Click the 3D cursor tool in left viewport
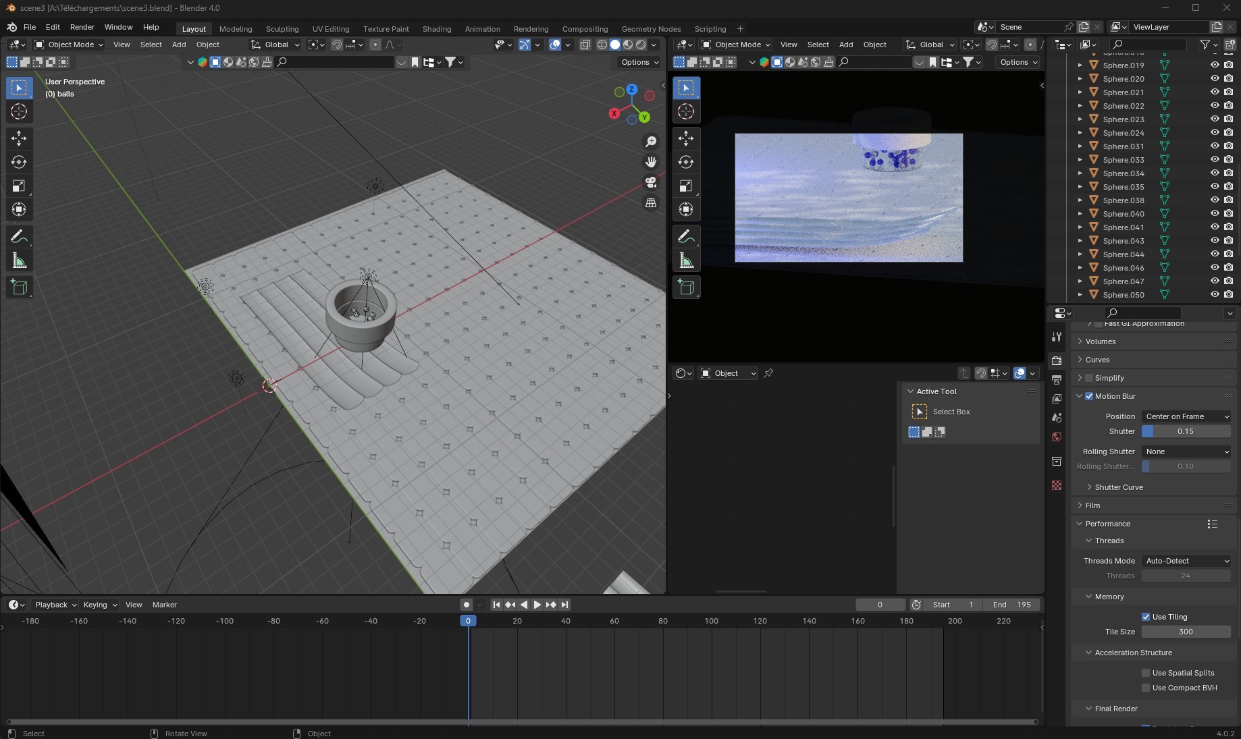Image resolution: width=1241 pixels, height=739 pixels. [19, 112]
